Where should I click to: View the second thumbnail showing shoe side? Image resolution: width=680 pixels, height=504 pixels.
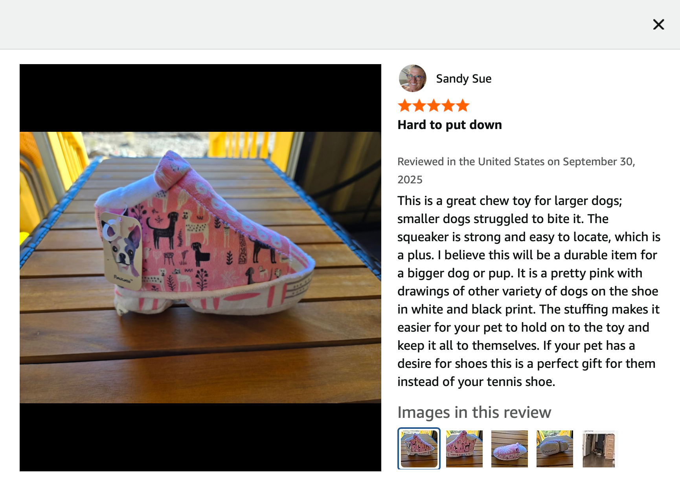click(x=464, y=449)
